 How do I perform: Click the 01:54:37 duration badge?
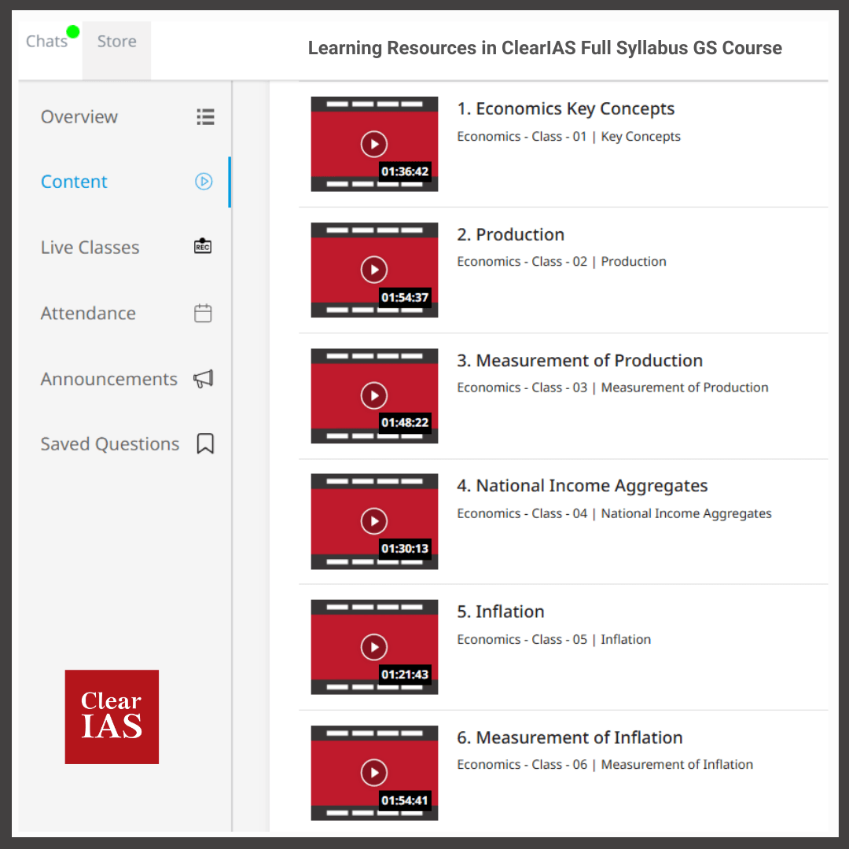(405, 297)
